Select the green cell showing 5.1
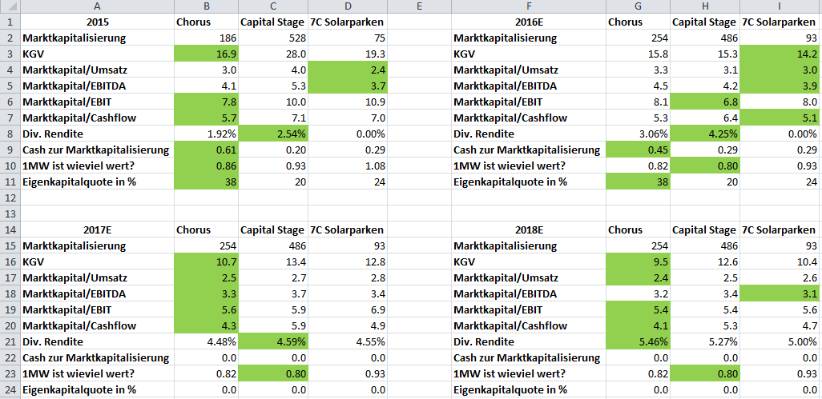Screen dimensions: 822x399 click(x=780, y=118)
